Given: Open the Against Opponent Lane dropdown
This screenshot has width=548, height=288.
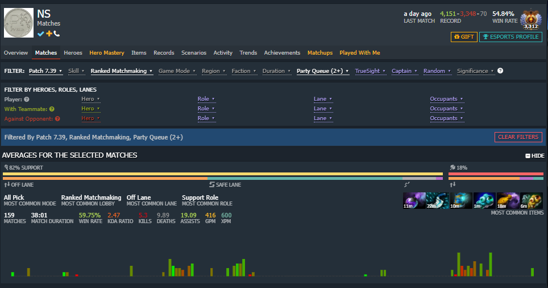Looking at the screenshot, I should tap(322, 118).
